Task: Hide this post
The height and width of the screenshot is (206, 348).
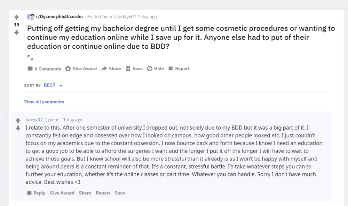Action: click(155, 69)
